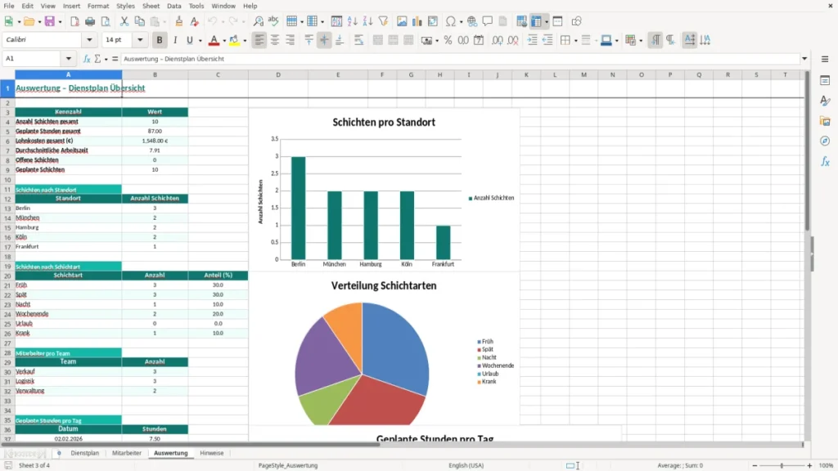Open the Save button dropdown arrow
The image size is (838, 471).
tap(60, 22)
